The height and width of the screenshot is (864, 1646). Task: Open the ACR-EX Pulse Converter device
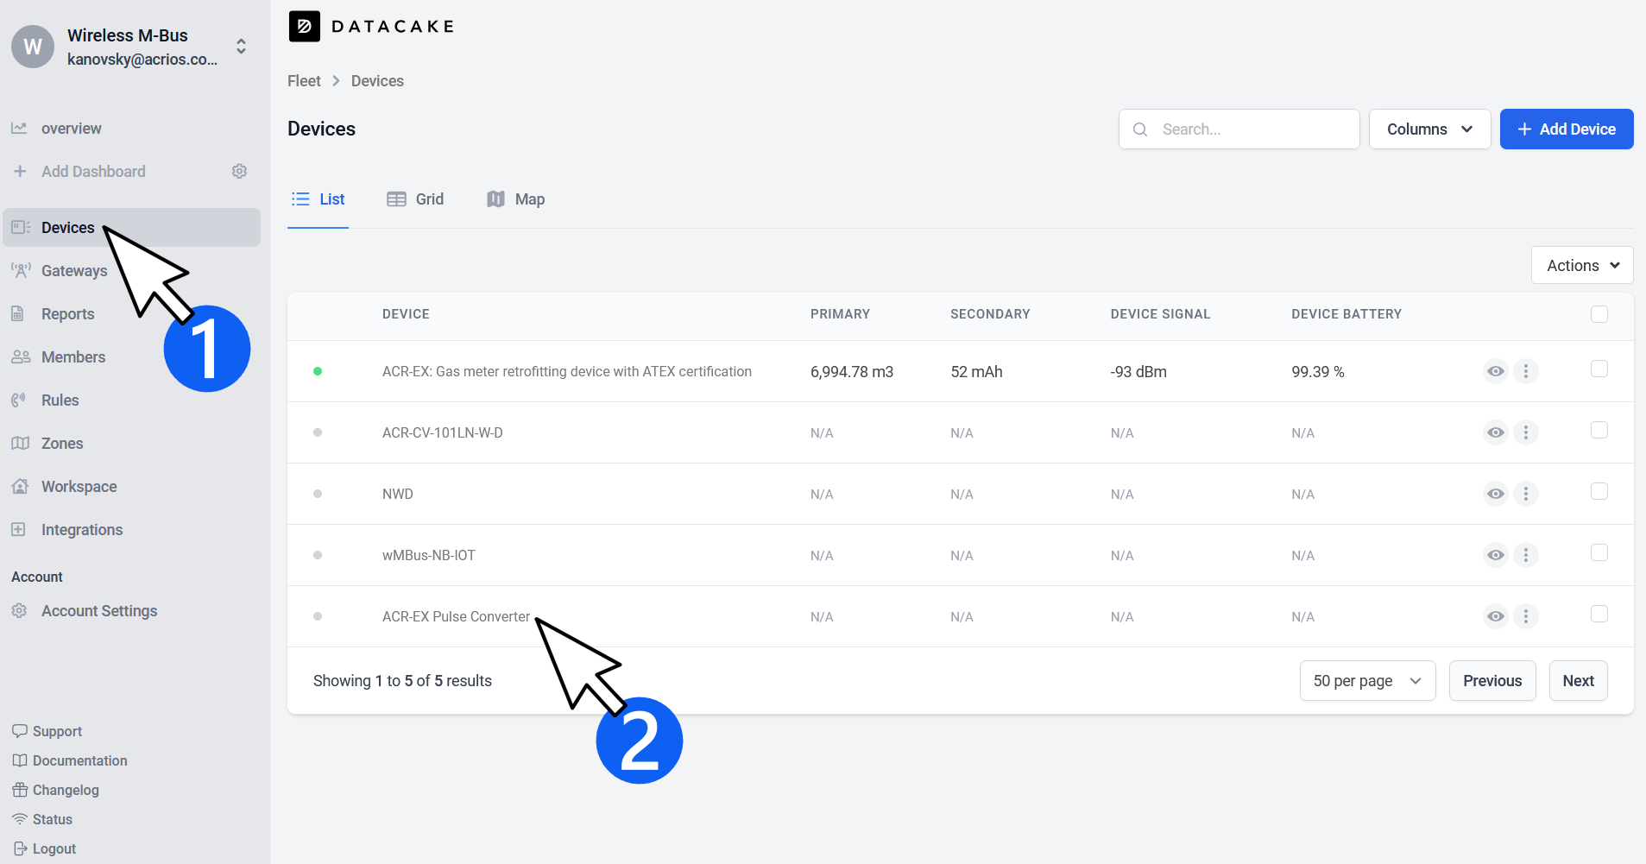click(456, 616)
